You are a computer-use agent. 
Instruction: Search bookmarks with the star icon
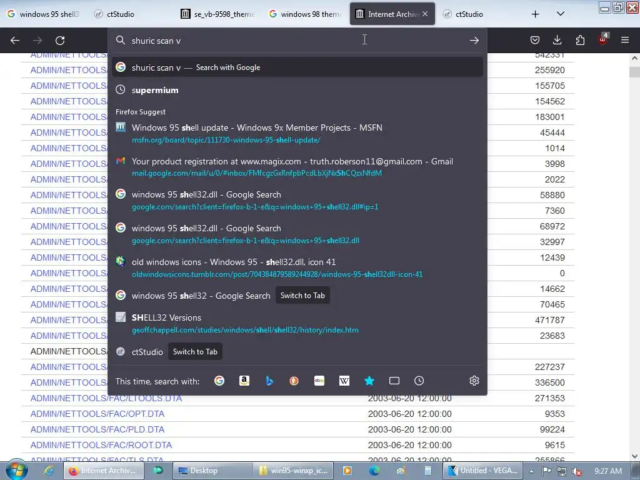369,381
